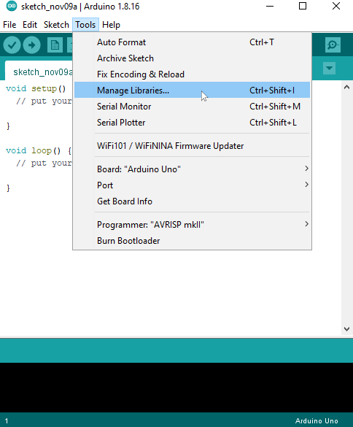Screen dimensions: 353x427
Task: Expand the Programmer "AVRISP mkII" submenu
Action: point(192,225)
